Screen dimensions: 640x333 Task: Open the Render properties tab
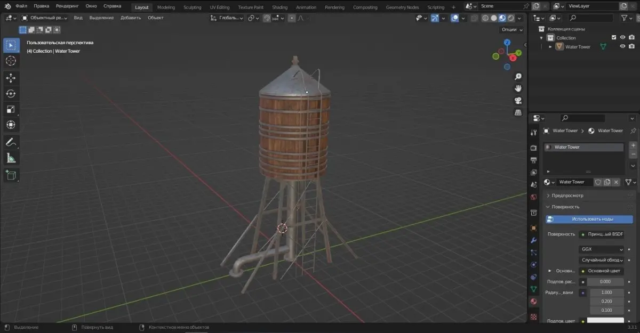click(533, 148)
